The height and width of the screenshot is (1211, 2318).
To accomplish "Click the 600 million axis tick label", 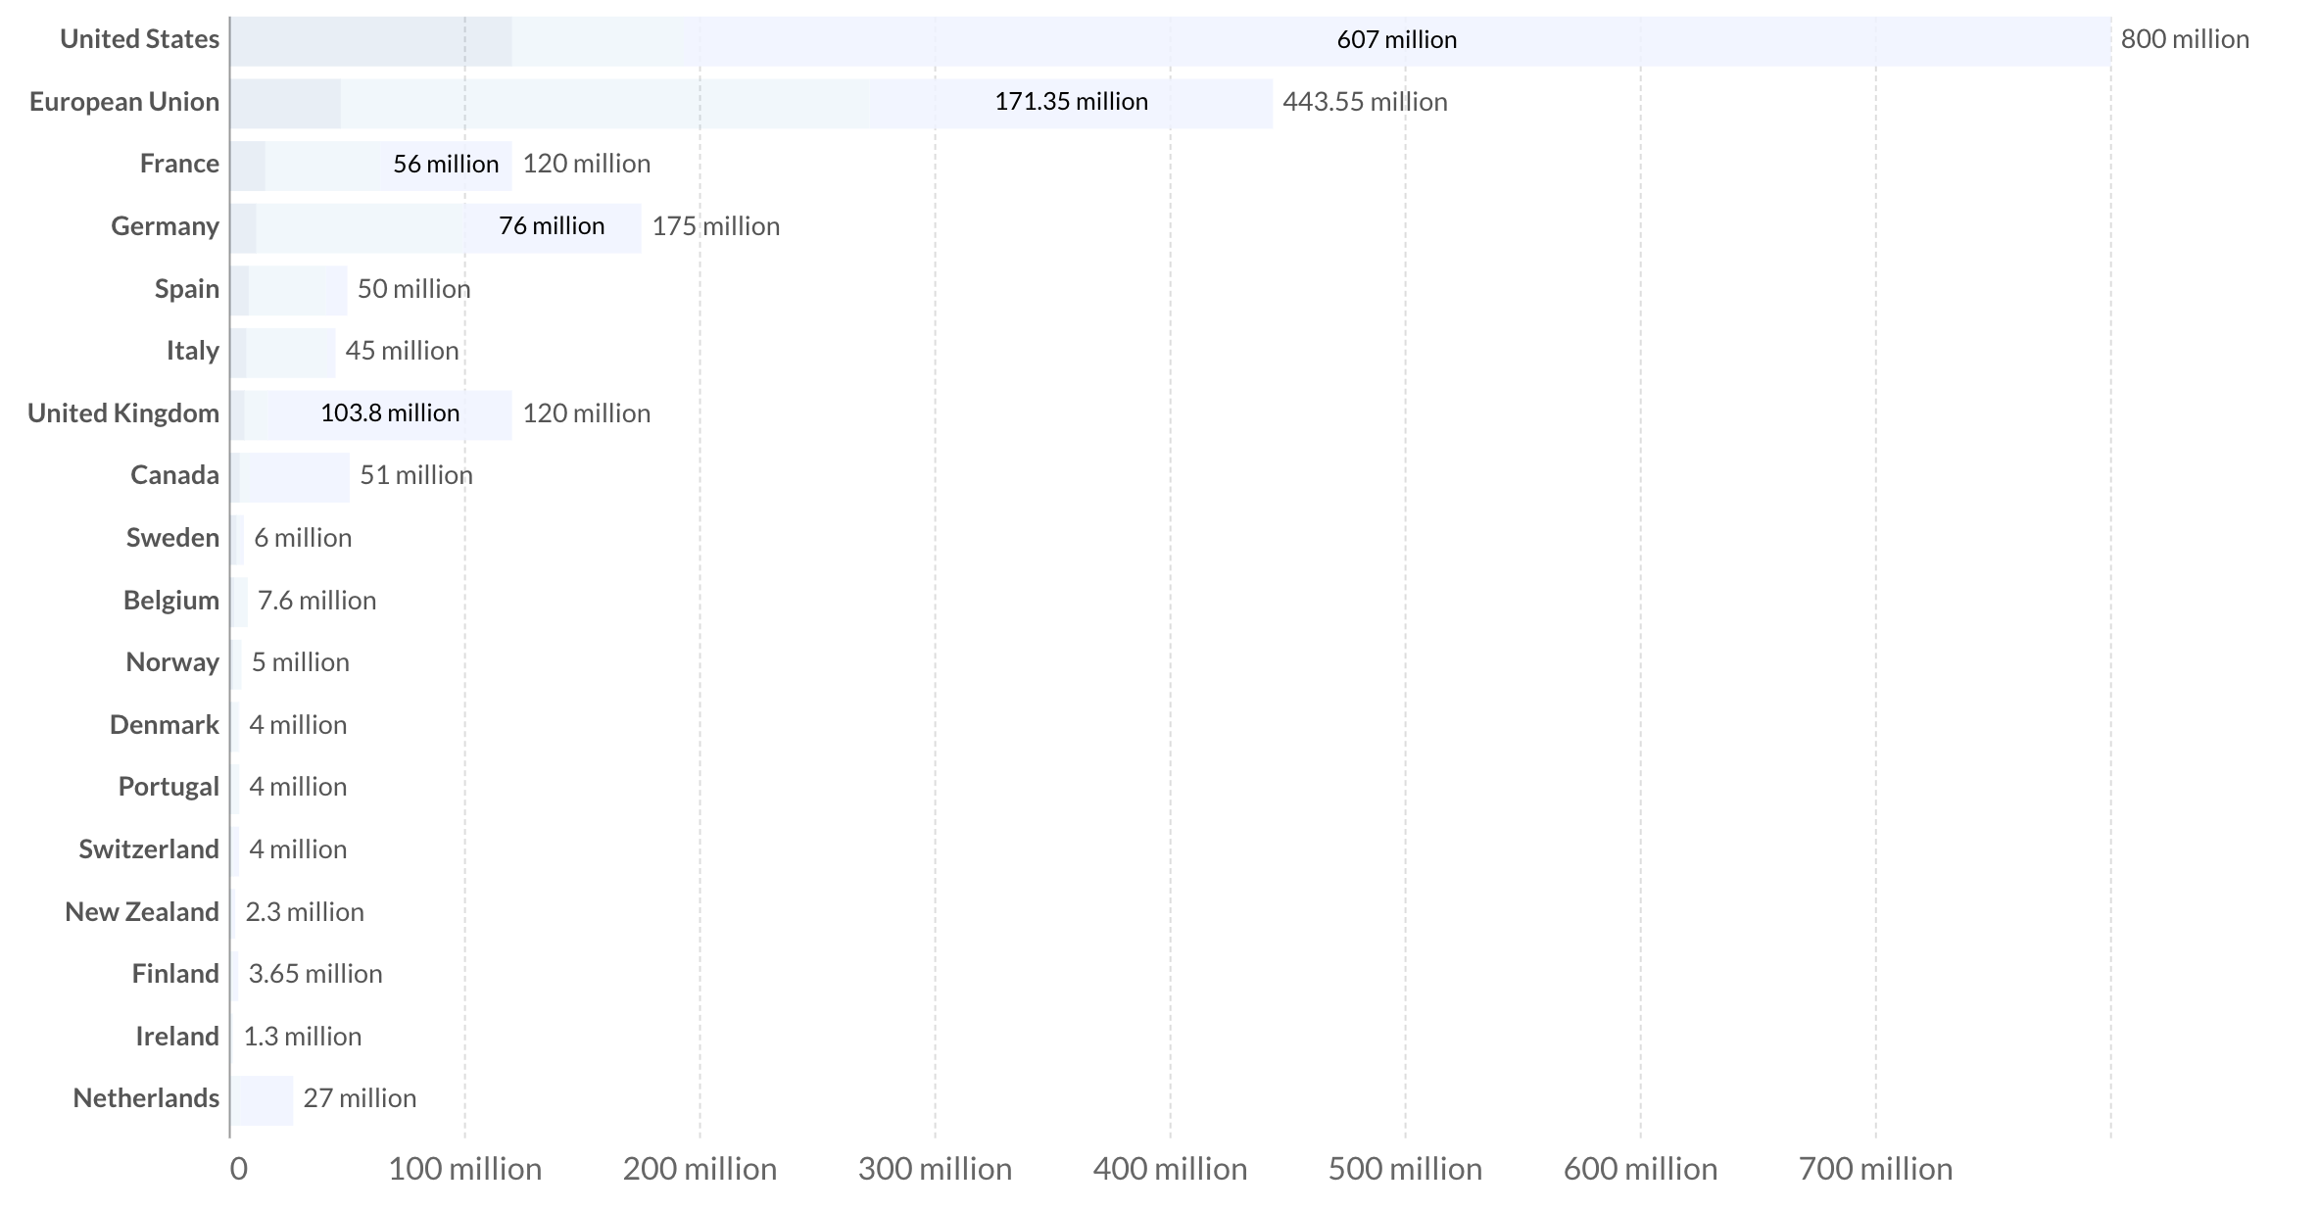I will click(x=1641, y=1169).
